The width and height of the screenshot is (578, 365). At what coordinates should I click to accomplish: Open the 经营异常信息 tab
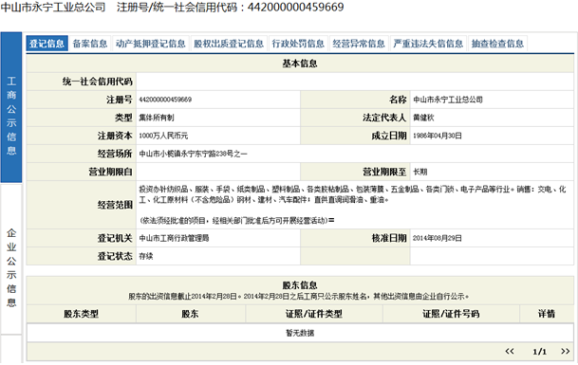coord(359,44)
